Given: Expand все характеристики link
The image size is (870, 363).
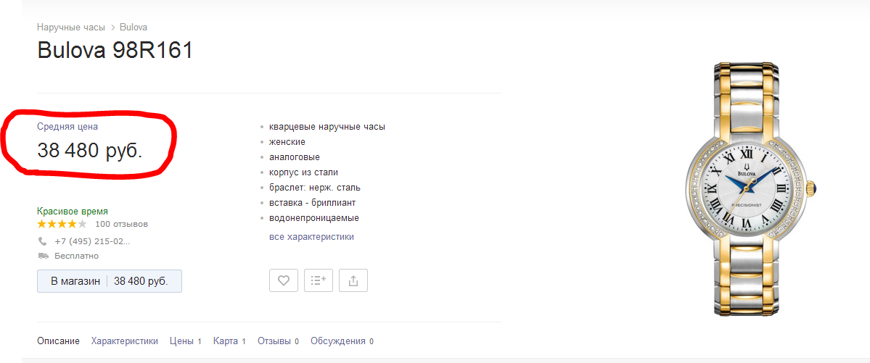Looking at the screenshot, I should click(311, 237).
